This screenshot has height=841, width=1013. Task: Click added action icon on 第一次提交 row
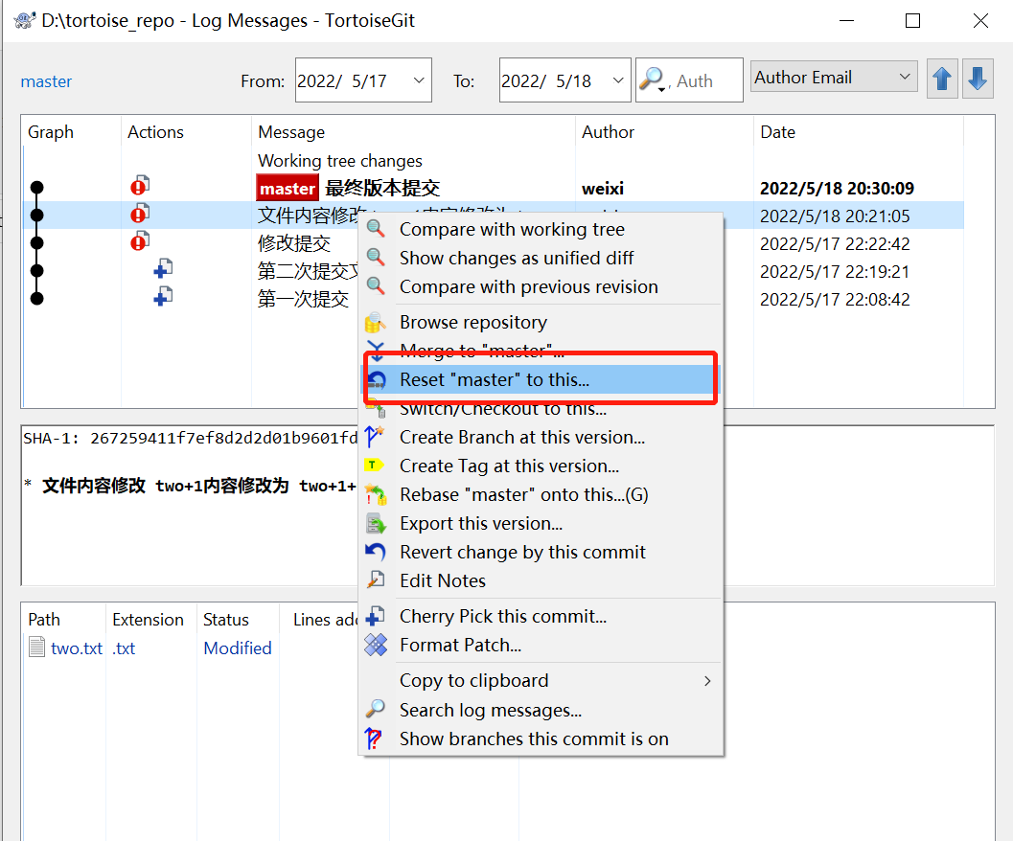pyautogui.click(x=163, y=296)
